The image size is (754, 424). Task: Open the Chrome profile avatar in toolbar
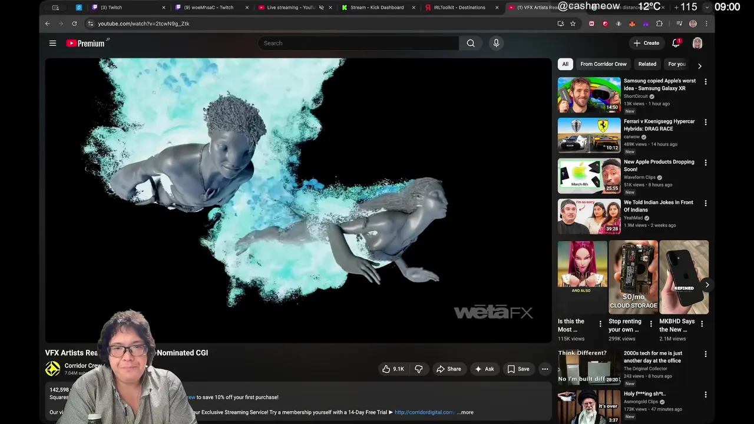tap(693, 24)
